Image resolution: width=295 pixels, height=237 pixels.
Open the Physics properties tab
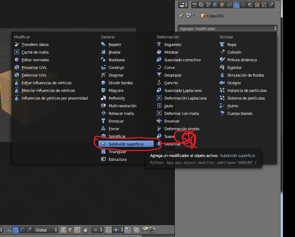(271, 5)
